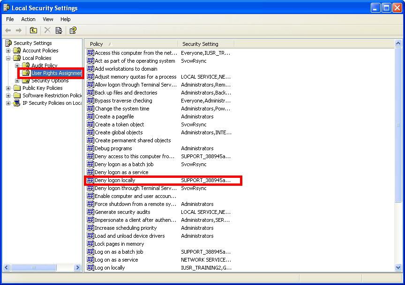Click the Back arrow toolbar icon
Screen dimensions: 405x285
coord(8,30)
